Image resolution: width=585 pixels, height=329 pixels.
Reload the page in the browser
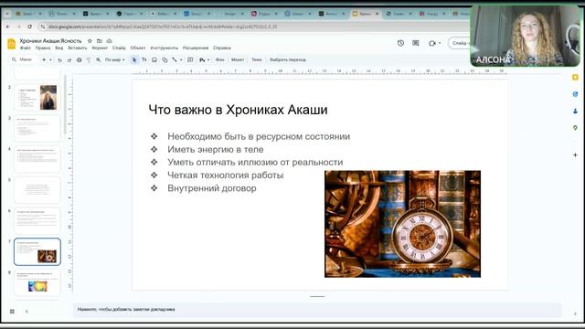(x=30, y=27)
